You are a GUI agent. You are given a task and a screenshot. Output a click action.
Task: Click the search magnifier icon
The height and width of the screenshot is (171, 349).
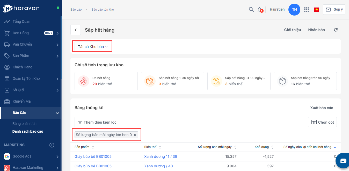click(x=251, y=10)
